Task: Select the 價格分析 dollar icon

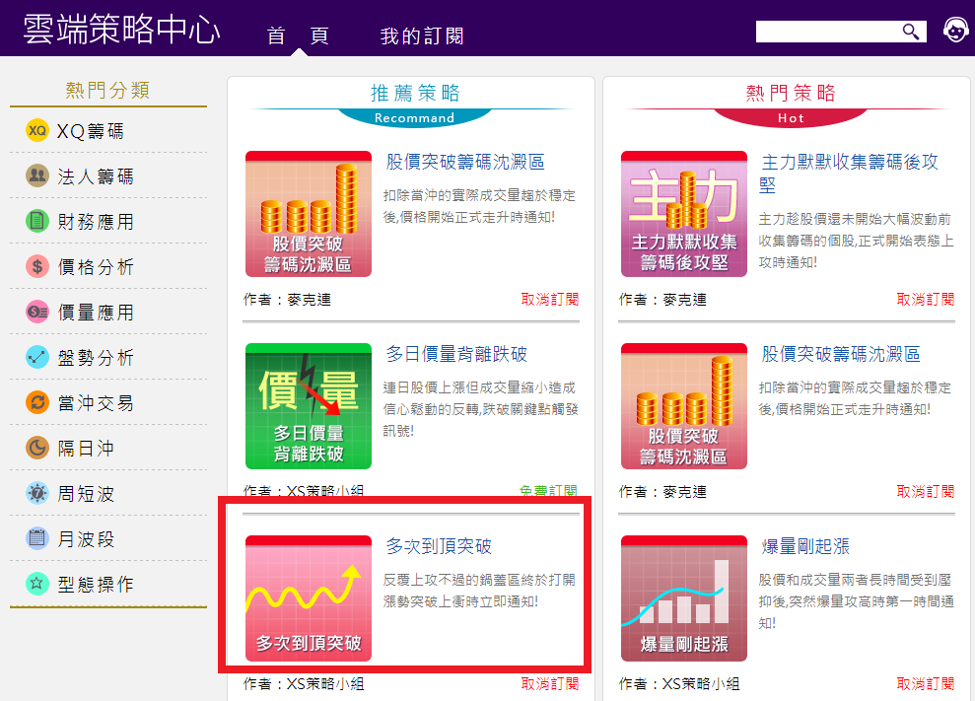Action: (x=37, y=267)
